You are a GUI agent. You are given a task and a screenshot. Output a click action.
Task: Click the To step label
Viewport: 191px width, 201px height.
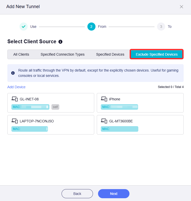[x=169, y=27]
